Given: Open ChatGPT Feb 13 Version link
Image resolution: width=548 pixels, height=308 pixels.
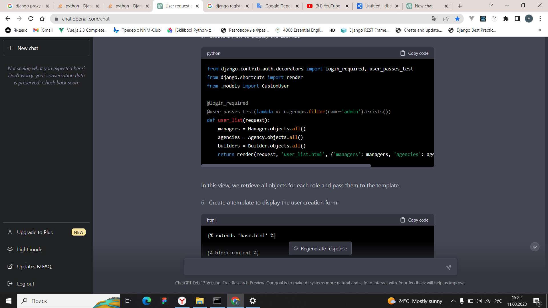Looking at the screenshot, I should click(x=198, y=283).
